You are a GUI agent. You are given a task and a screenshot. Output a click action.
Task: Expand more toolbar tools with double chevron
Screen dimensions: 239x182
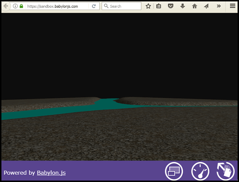tap(219, 6)
